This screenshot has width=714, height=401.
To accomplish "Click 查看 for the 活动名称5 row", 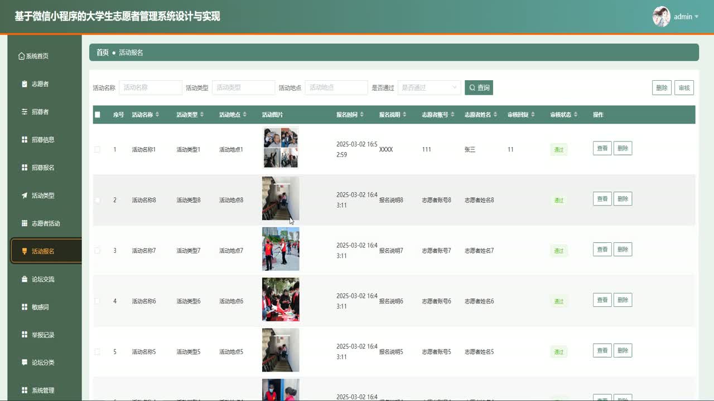I will 602,350.
